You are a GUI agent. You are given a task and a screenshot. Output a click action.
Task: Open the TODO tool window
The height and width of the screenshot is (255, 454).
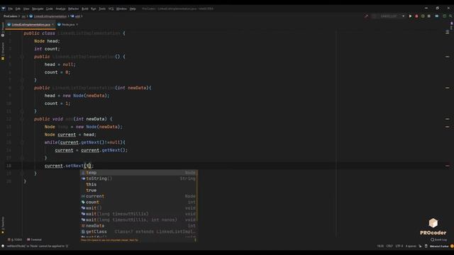(x=15, y=239)
